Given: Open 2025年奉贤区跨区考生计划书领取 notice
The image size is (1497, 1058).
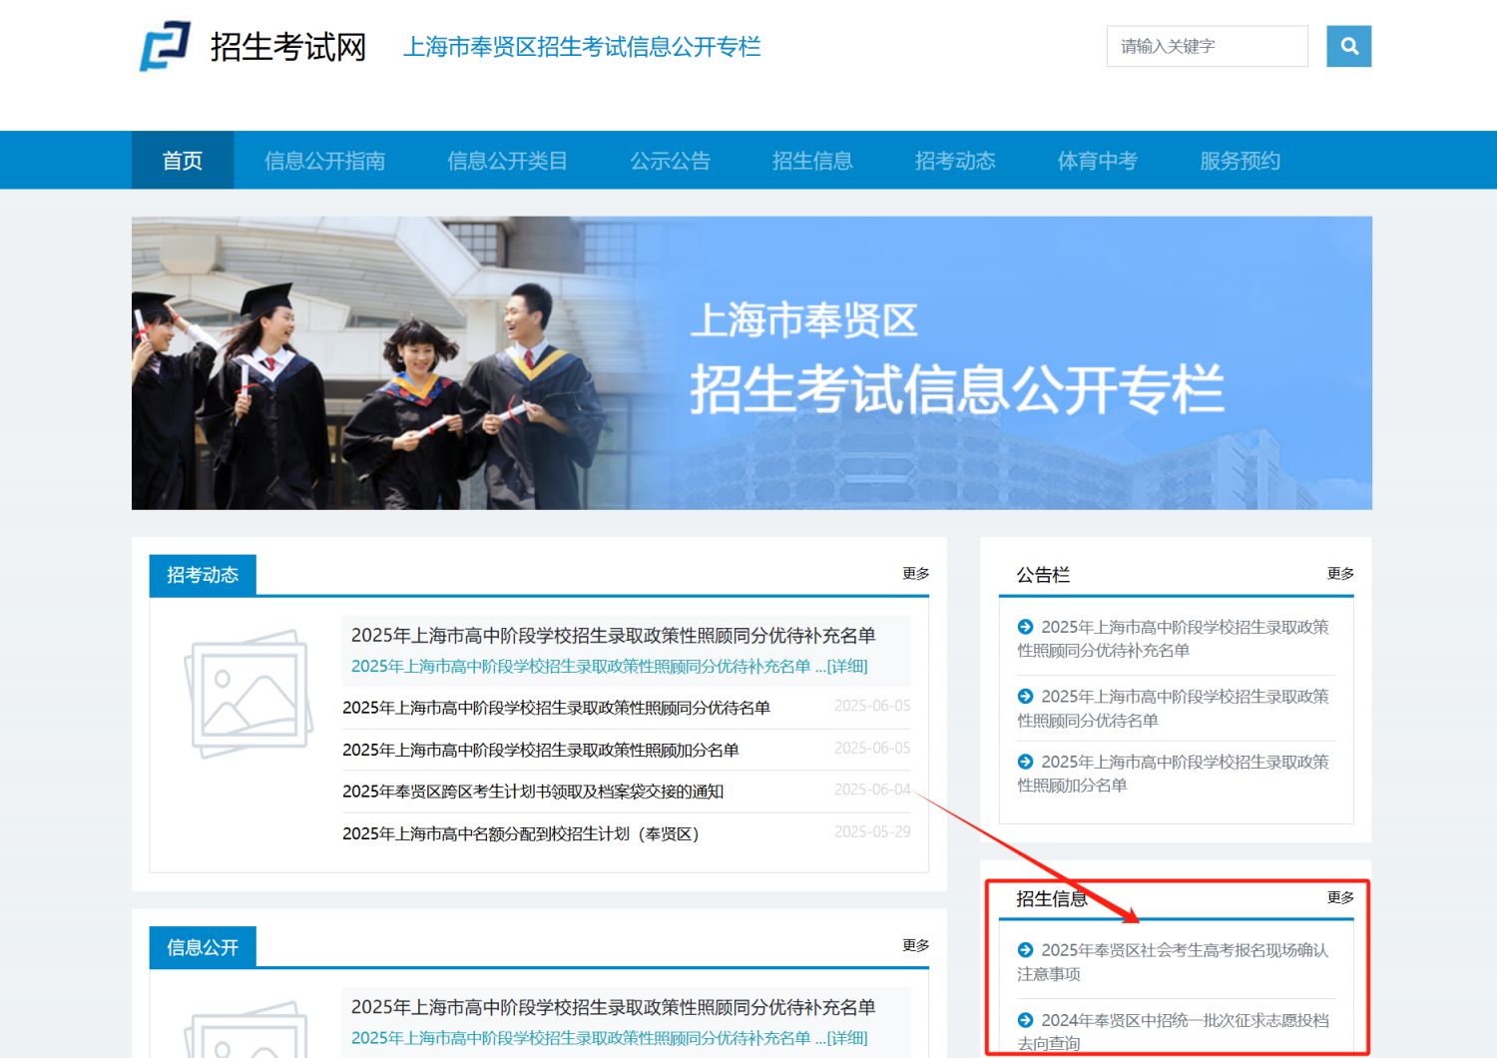Looking at the screenshot, I should point(533,792).
